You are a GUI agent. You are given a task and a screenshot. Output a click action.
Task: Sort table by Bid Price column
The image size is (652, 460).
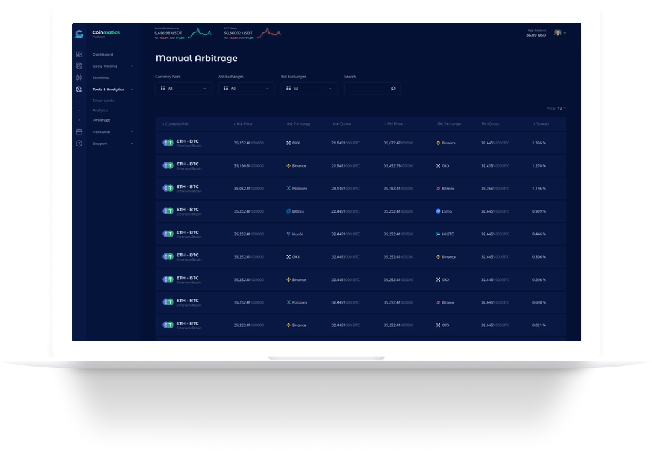click(x=393, y=124)
